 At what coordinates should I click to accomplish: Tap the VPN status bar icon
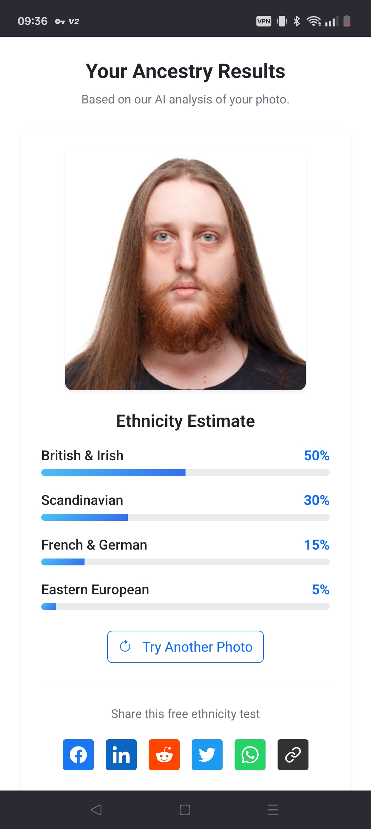[x=264, y=21]
